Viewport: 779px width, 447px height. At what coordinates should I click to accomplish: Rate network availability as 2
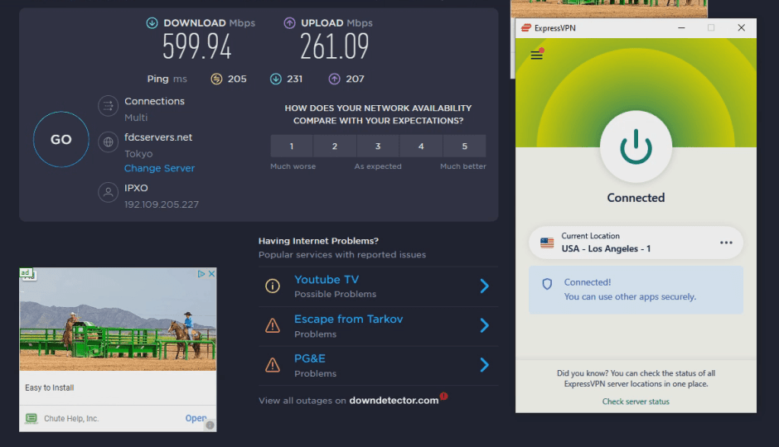pos(335,147)
